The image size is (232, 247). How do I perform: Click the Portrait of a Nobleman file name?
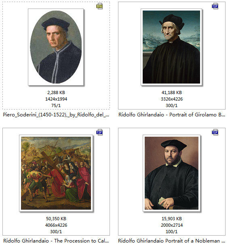172,241
